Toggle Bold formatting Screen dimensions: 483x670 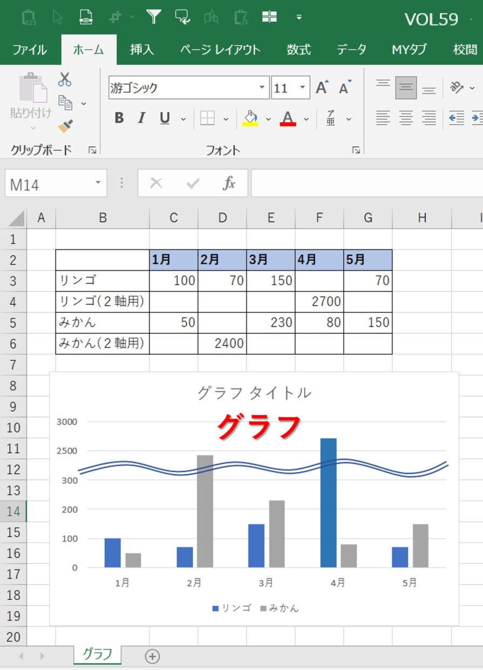click(x=119, y=118)
